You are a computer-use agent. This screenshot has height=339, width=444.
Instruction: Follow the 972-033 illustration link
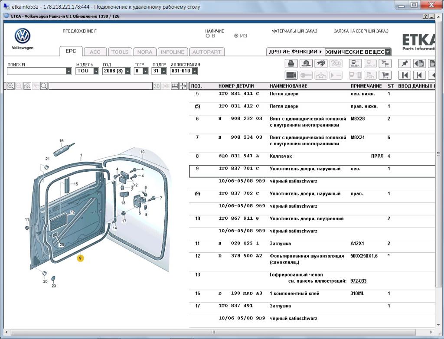pyautogui.click(x=359, y=281)
